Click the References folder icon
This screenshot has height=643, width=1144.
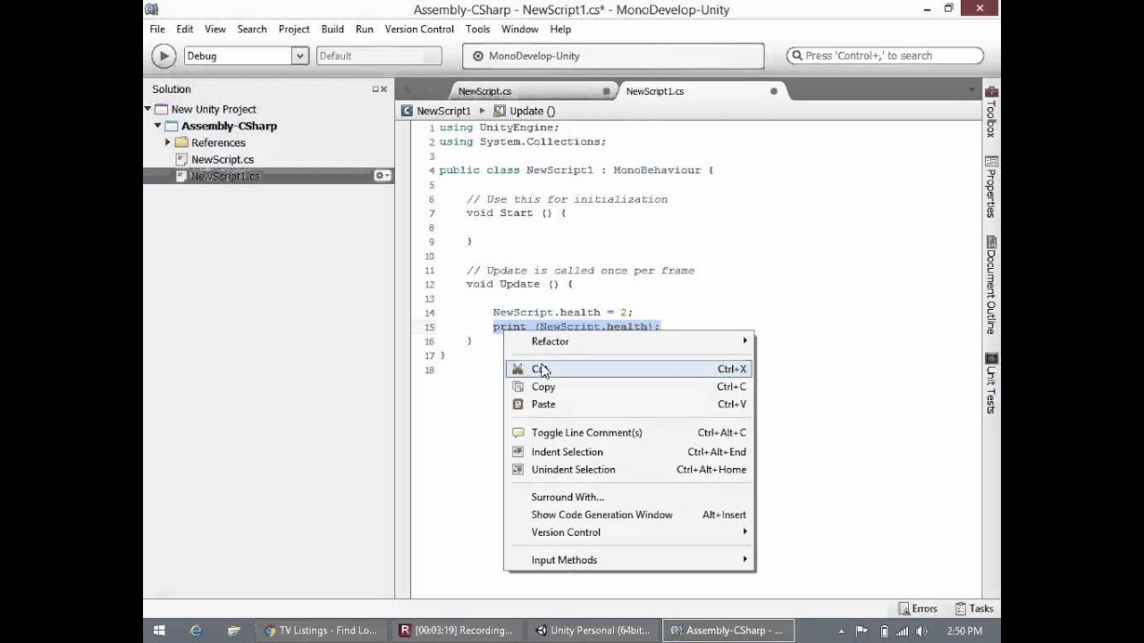(181, 142)
